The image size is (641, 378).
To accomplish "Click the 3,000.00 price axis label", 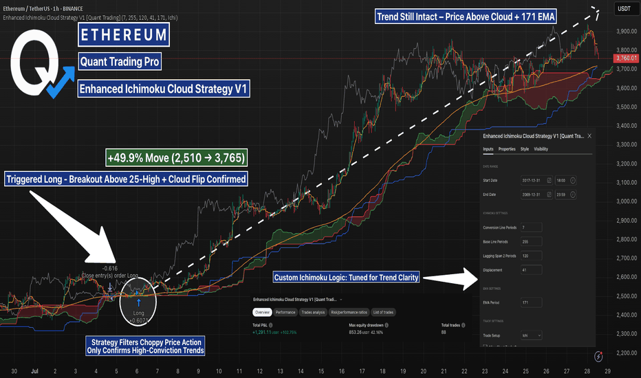I will pos(627,201).
